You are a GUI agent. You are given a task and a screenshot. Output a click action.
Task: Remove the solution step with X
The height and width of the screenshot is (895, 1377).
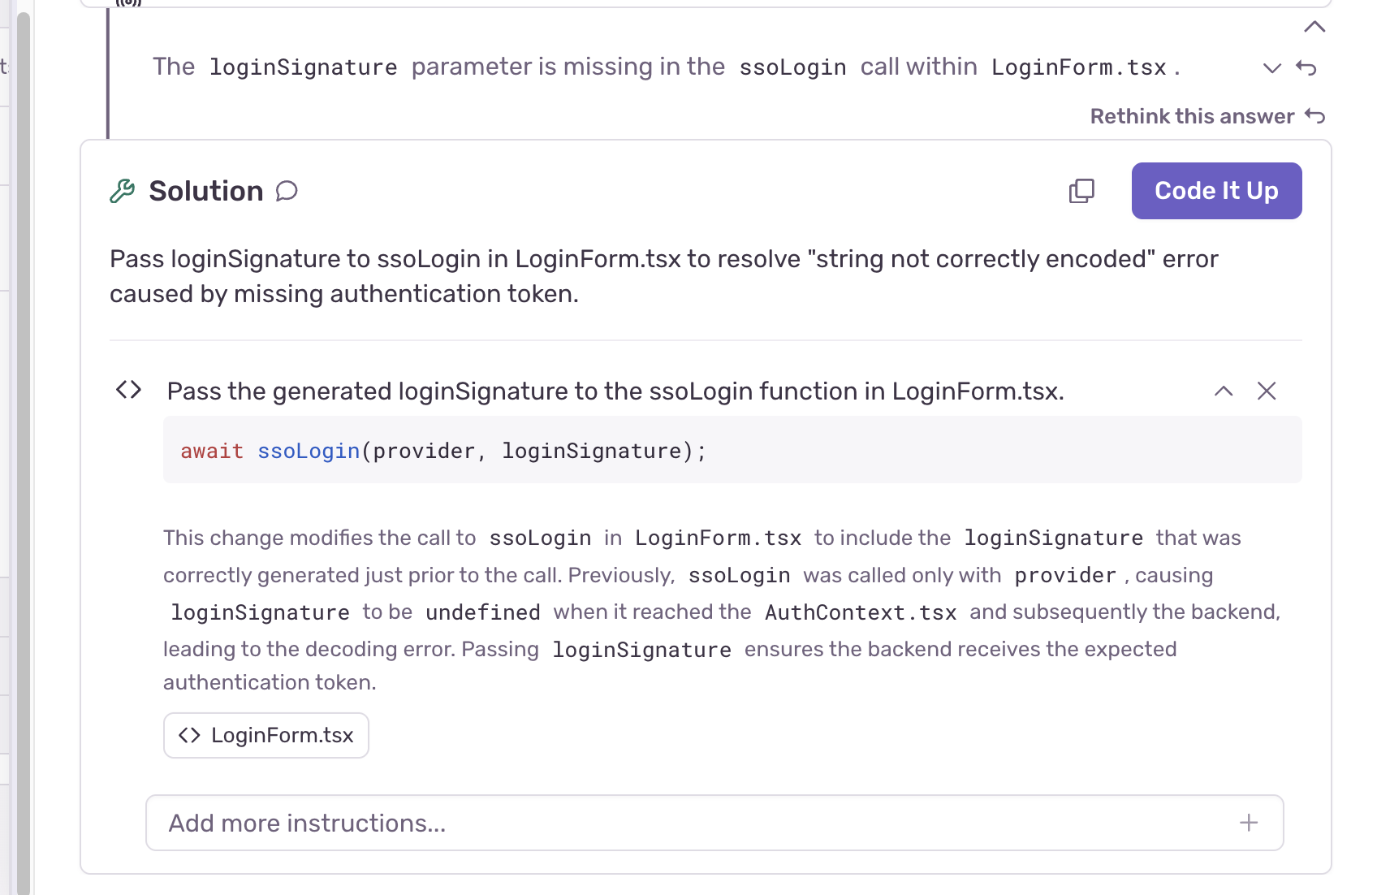point(1267,391)
